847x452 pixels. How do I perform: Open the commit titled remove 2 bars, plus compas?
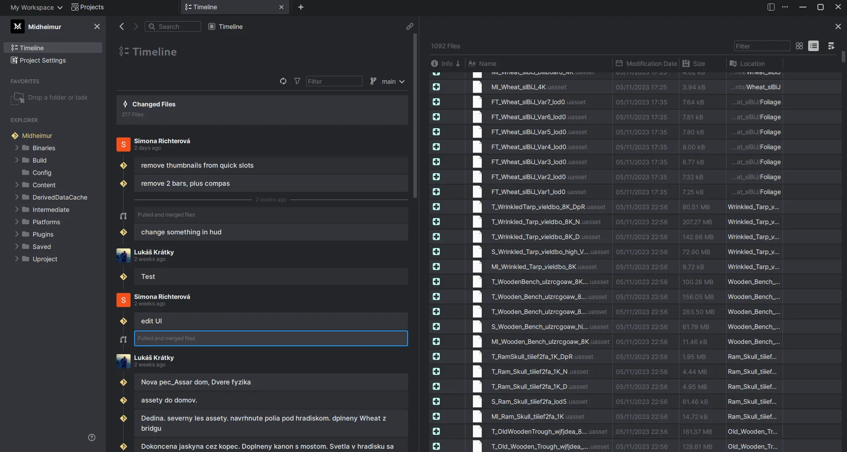tap(271, 183)
